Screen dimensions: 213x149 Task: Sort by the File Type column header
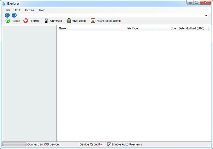[x=140, y=28]
